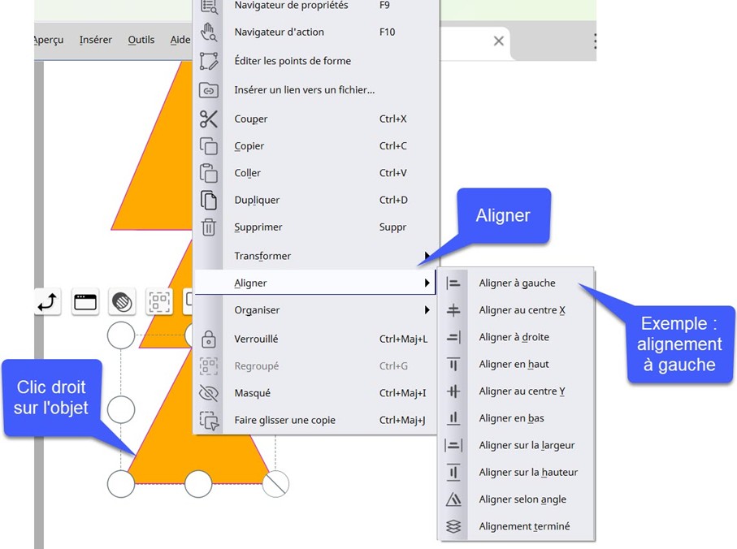This screenshot has width=737, height=549.
Task: Click the padlock Verrouillé icon
Action: click(209, 339)
